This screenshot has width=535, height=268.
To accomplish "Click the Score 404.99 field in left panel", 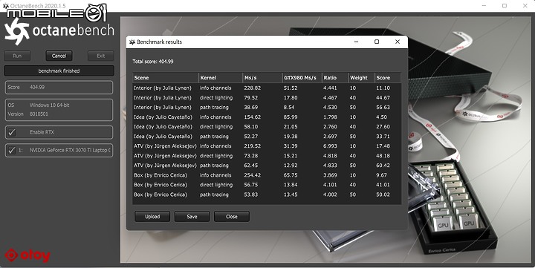I will tap(59, 88).
